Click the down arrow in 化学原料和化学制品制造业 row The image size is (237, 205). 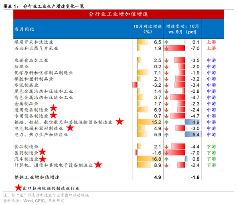pyautogui.click(x=166, y=73)
